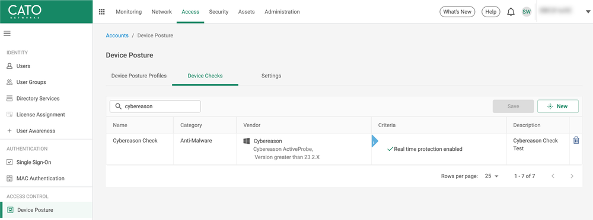The image size is (593, 220).
Task: Click the notifications bell icon
Action: [x=511, y=12]
